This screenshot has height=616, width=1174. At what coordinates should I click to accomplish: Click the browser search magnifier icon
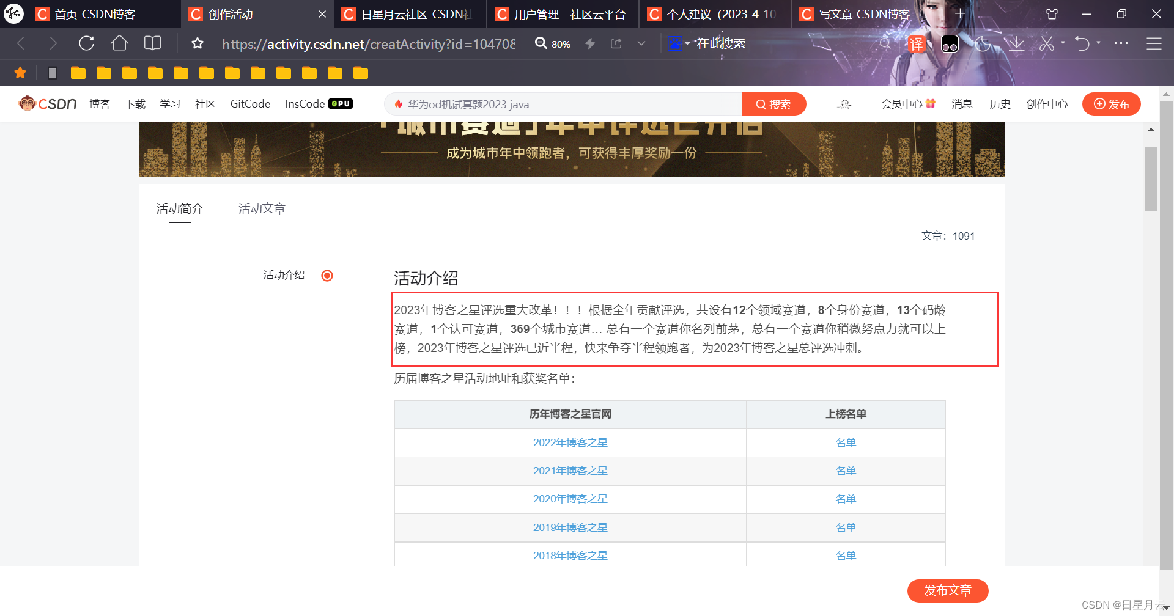coord(885,43)
